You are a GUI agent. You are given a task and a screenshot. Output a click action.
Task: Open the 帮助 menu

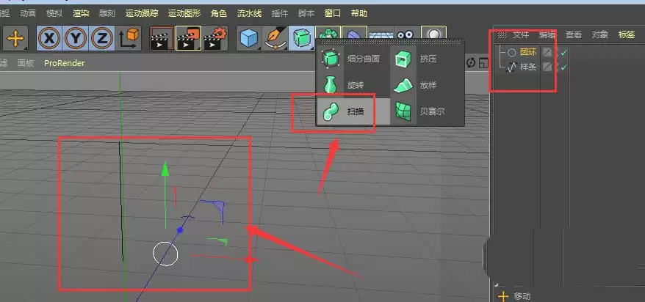coord(358,13)
